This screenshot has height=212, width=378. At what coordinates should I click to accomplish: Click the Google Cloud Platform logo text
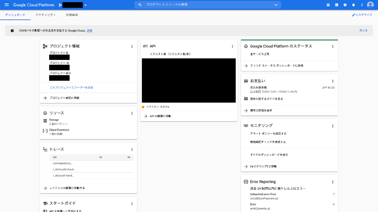coord(34,5)
